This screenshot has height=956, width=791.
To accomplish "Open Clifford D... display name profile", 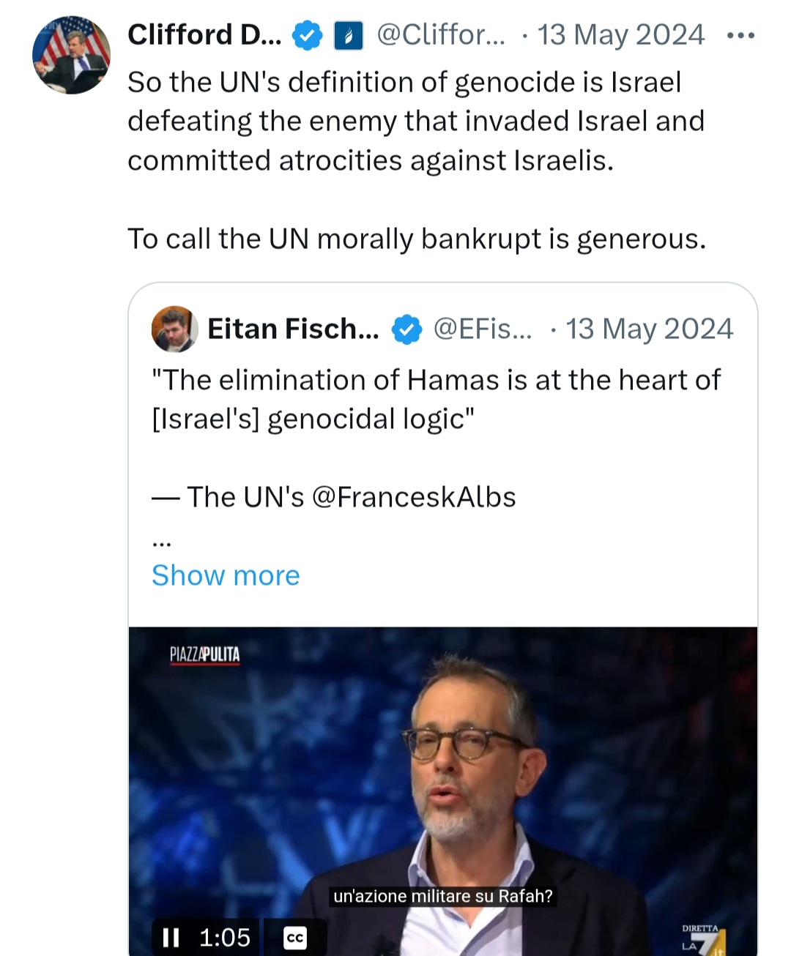I will [x=204, y=35].
